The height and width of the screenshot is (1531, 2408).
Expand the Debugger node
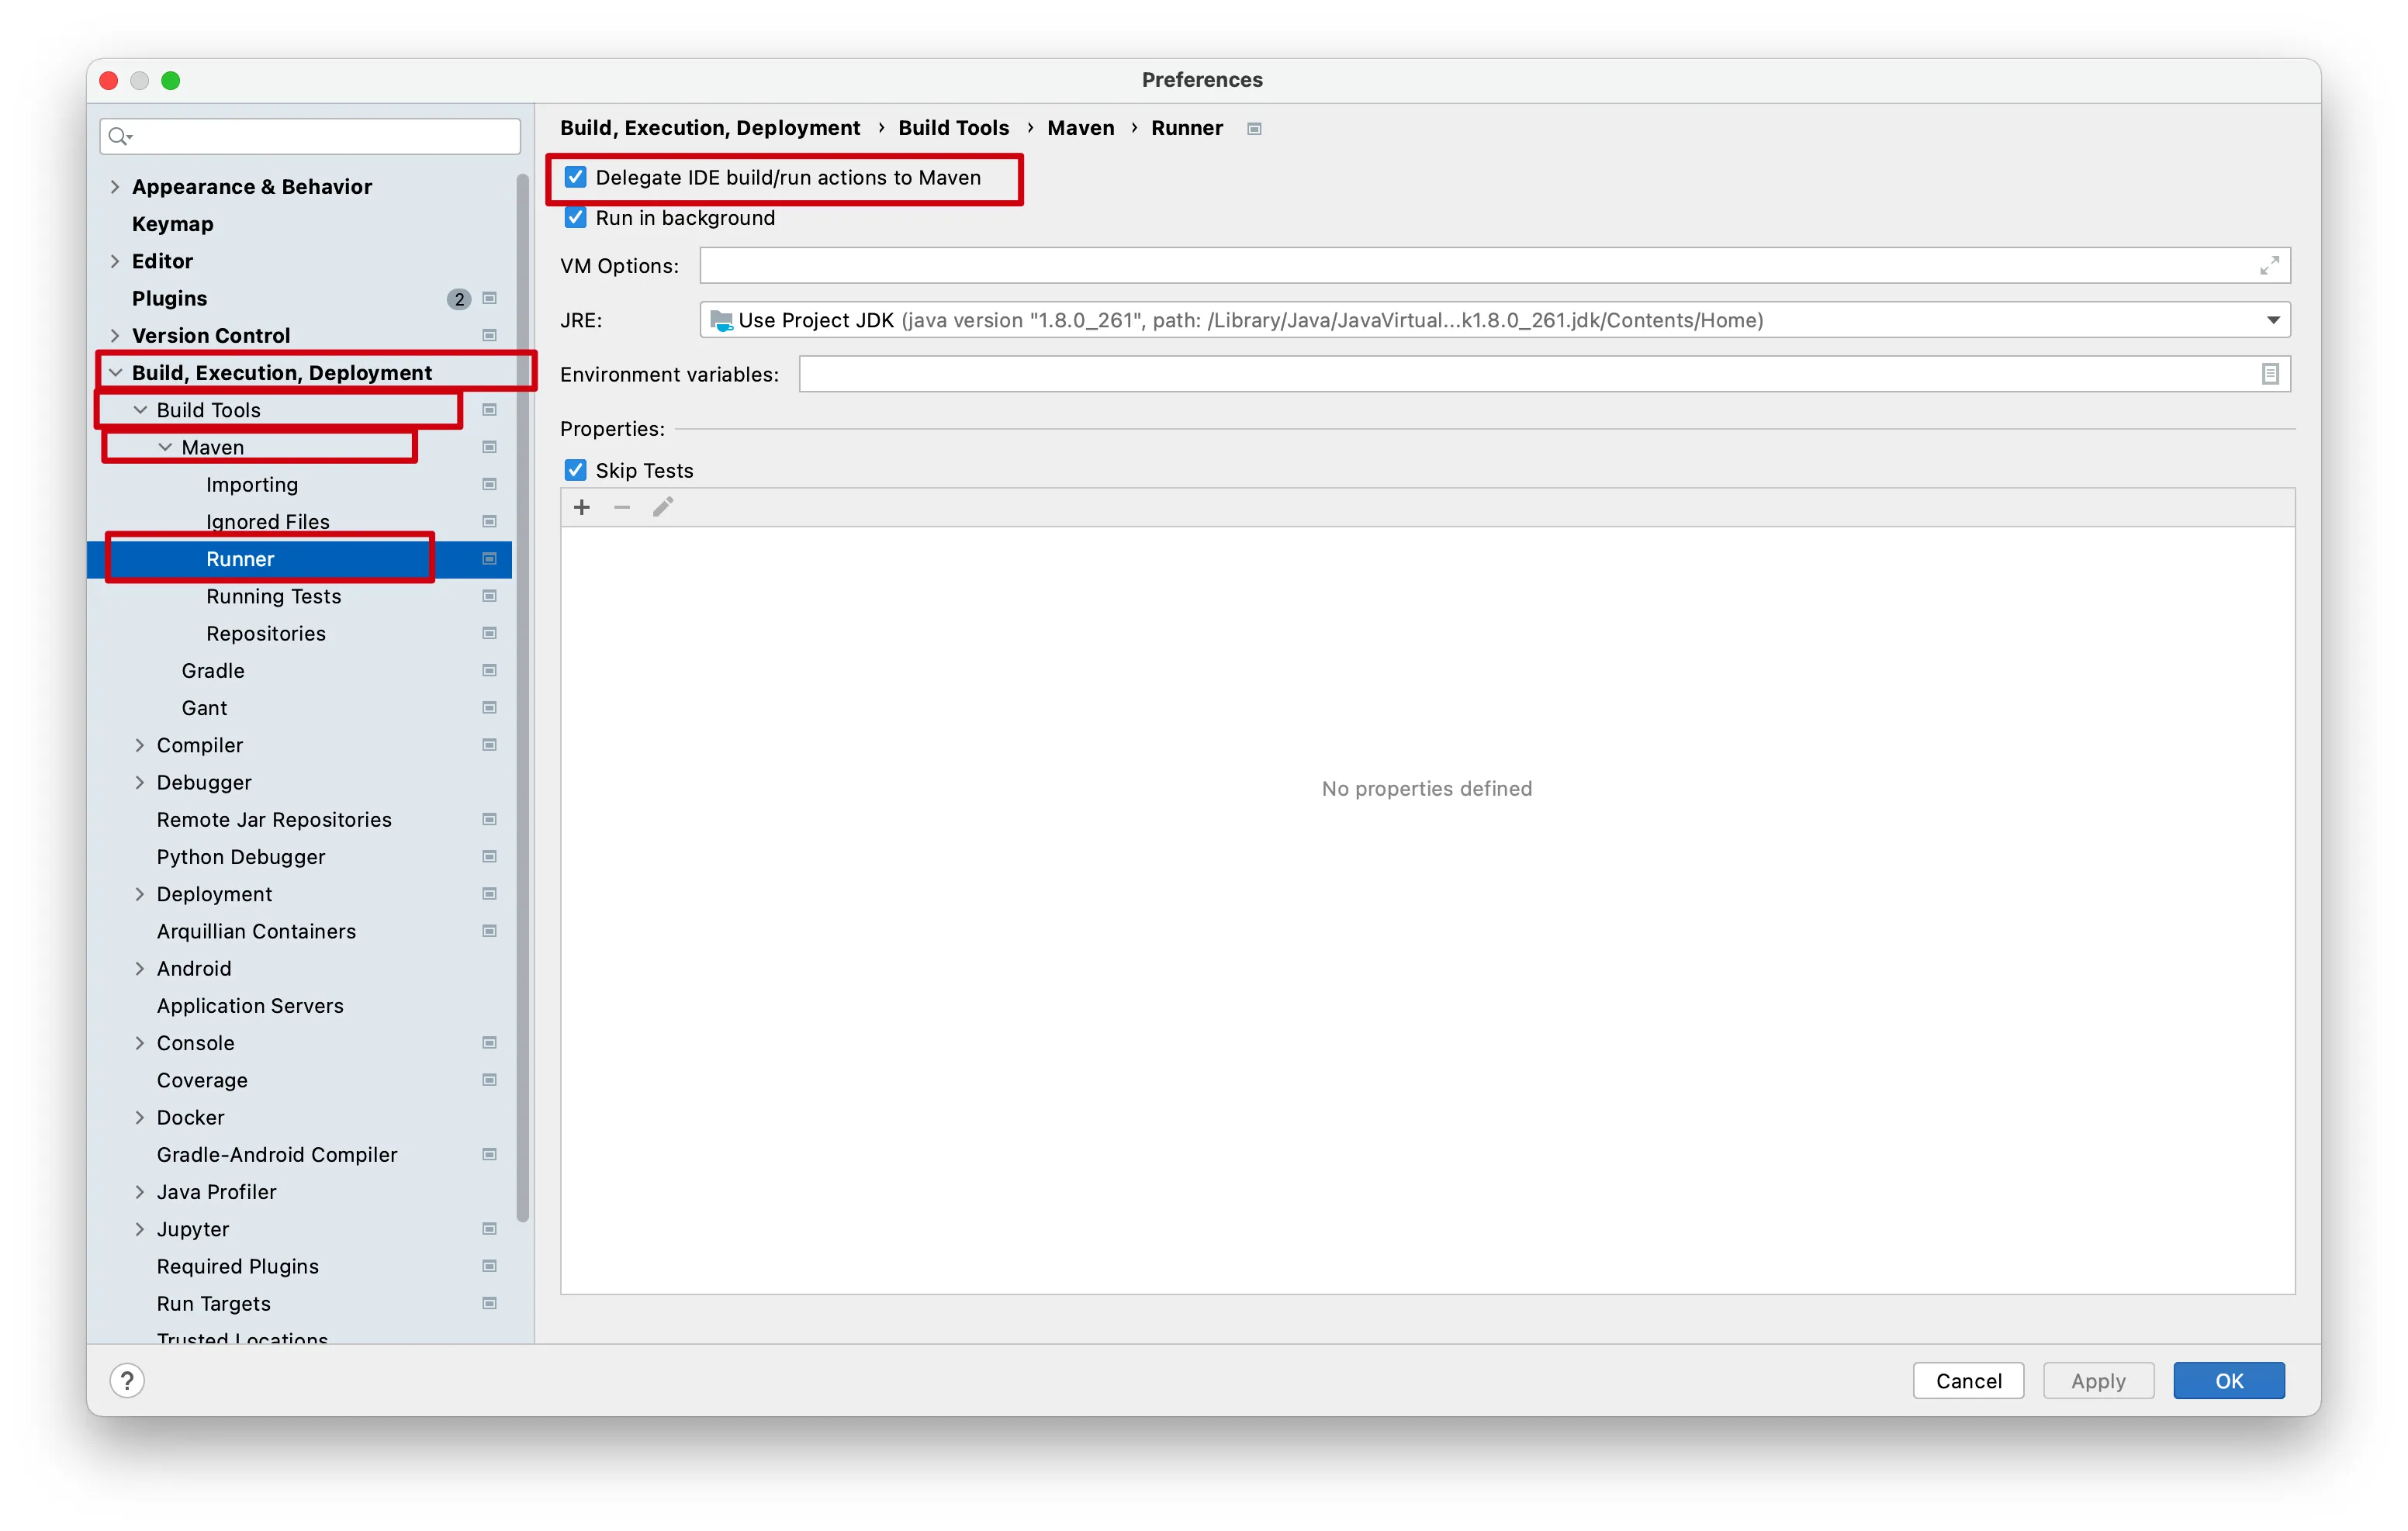(x=140, y=782)
